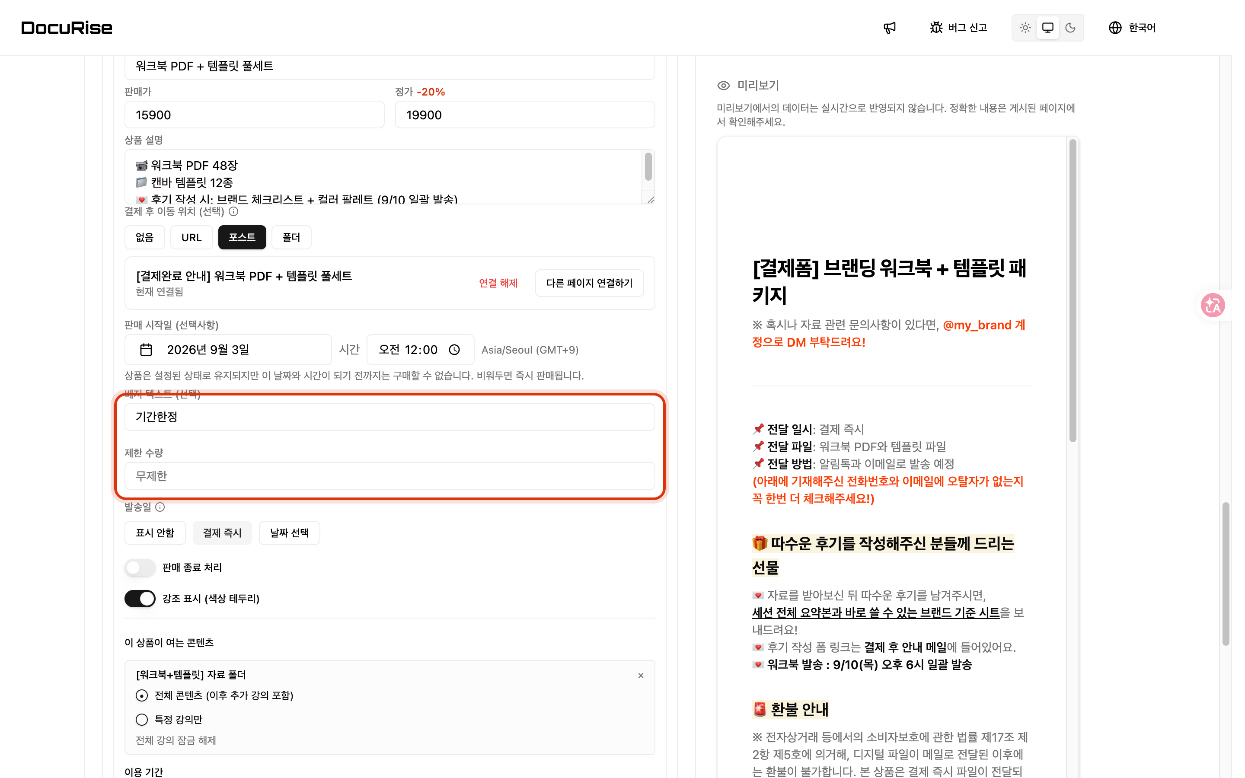Click the 정가 input with 19900
Viewport: 1245px width, 778px height.
click(x=525, y=115)
